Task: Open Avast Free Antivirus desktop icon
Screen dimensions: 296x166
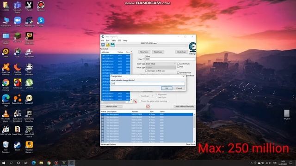Action: click(x=6, y=69)
